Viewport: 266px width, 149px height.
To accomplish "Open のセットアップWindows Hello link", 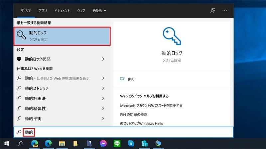I will click(142, 124).
